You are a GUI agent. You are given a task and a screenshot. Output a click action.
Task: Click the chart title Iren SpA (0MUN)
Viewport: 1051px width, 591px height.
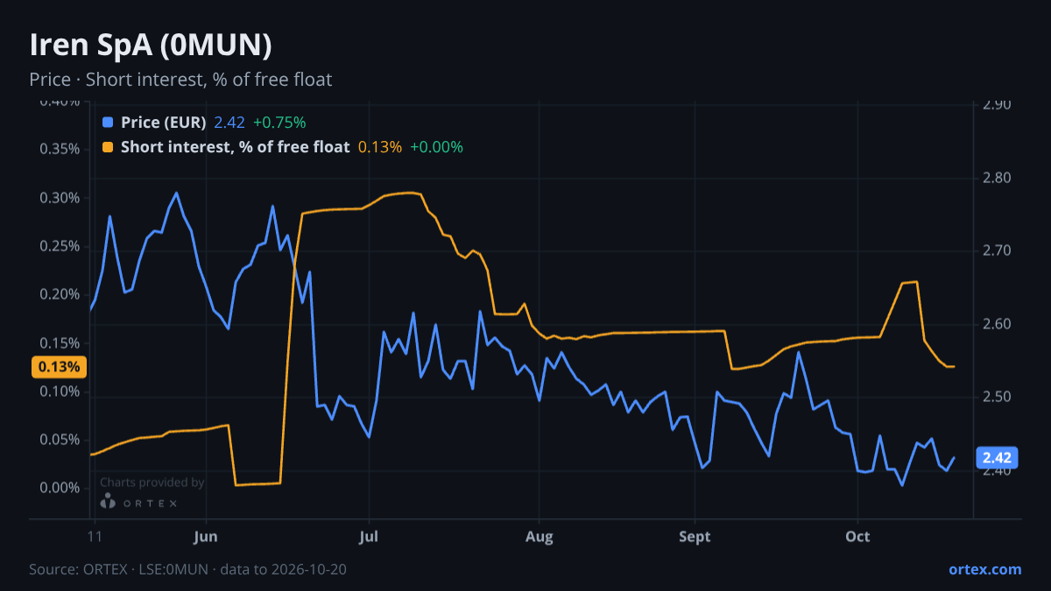pyautogui.click(x=151, y=44)
